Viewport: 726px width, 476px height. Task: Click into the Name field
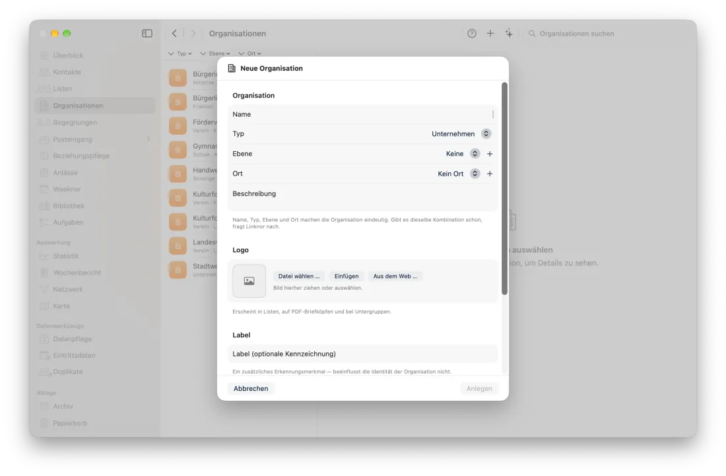coord(362,114)
